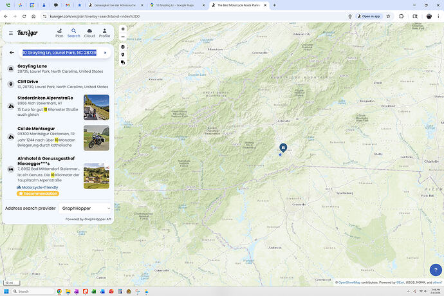Zoom in on the map
444x296 pixels.
pos(123,29)
